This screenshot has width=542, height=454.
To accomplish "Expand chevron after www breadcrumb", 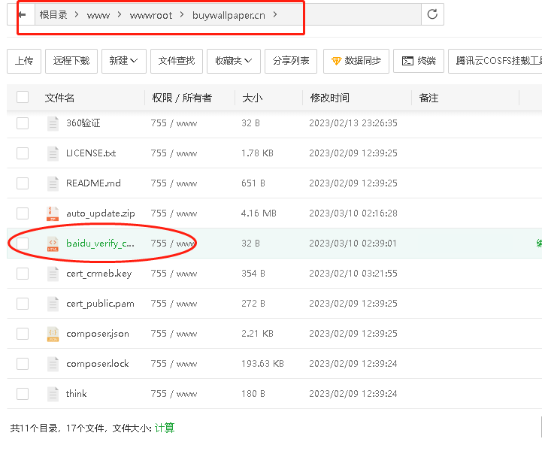I will pyautogui.click(x=120, y=14).
